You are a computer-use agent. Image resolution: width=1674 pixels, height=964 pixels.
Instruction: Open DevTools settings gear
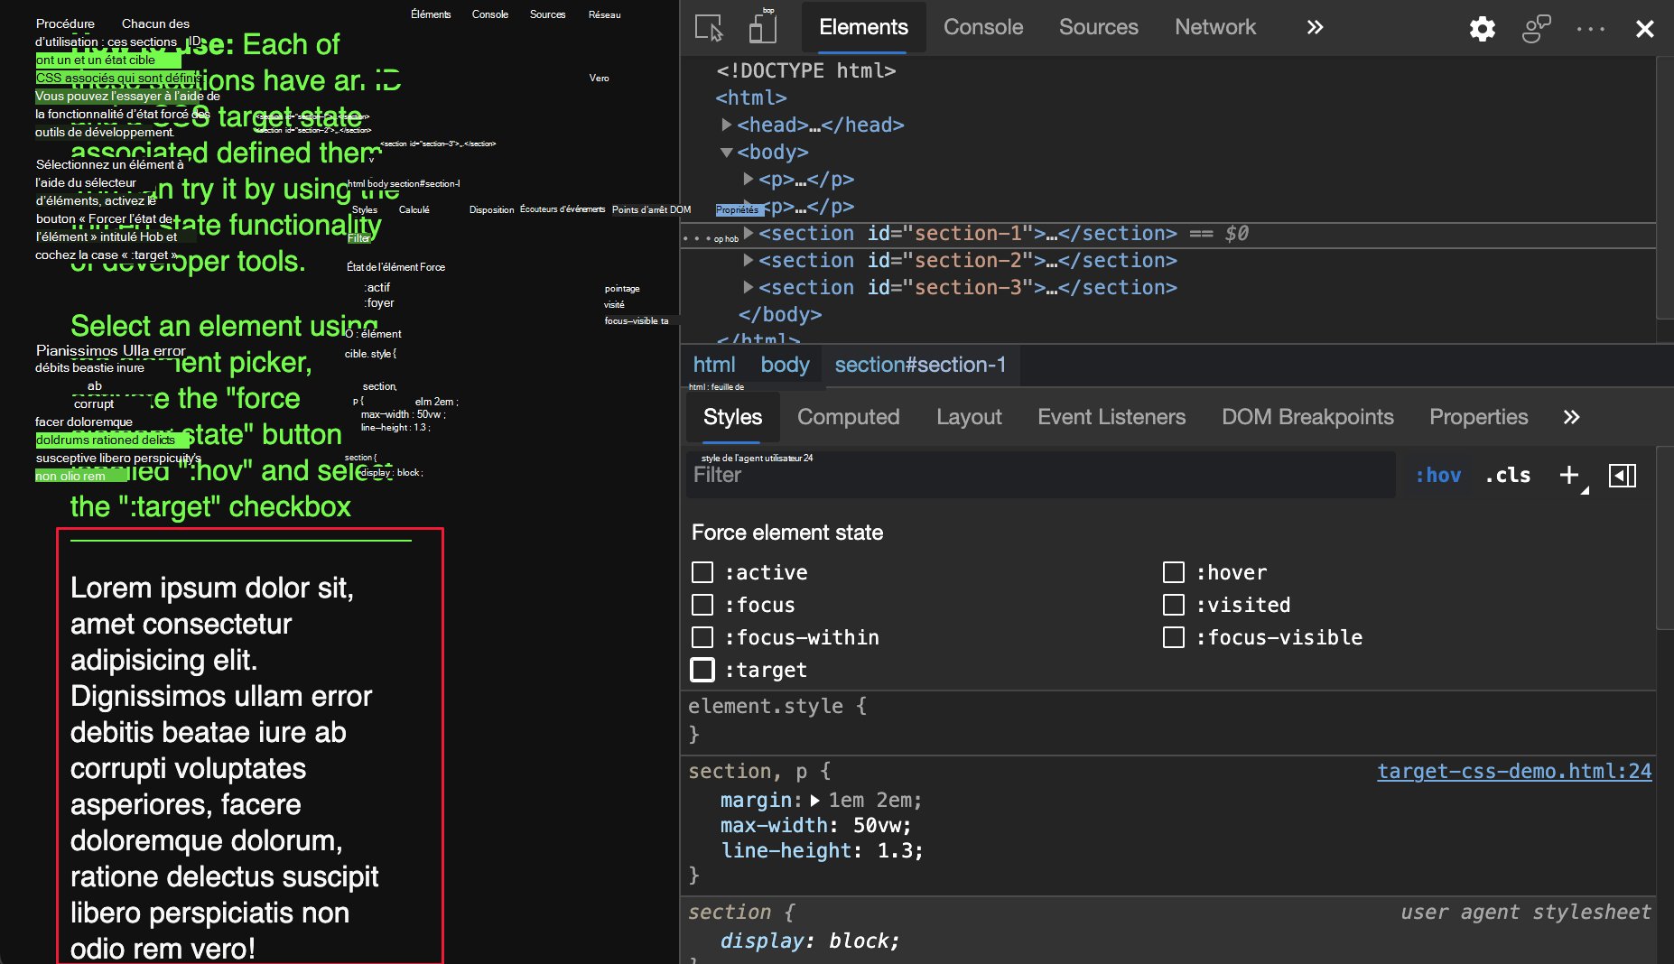1481,28
